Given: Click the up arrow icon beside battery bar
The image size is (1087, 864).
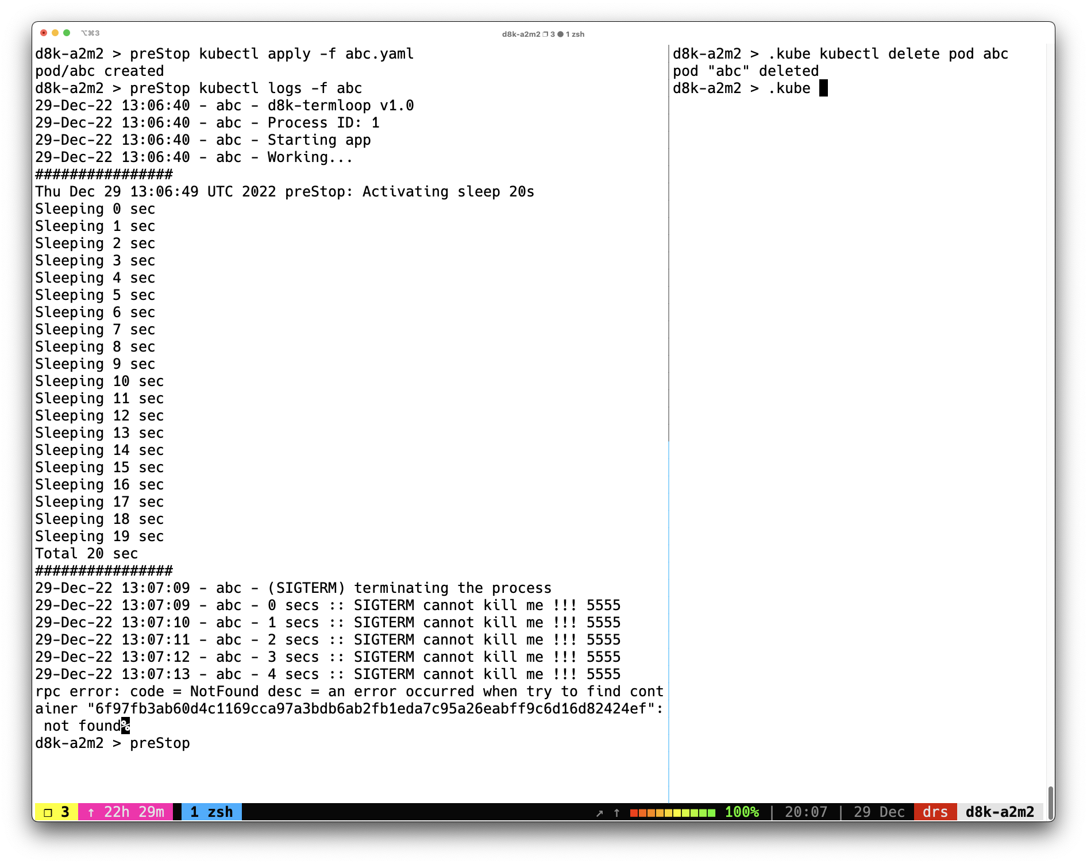Looking at the screenshot, I should click(617, 812).
